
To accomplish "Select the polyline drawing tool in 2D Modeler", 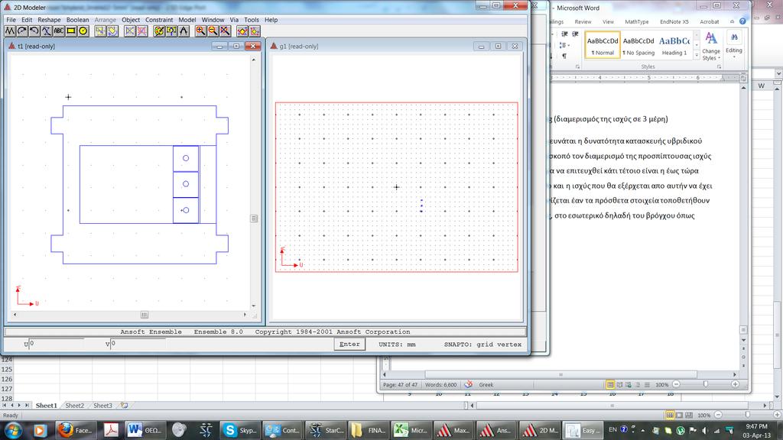I will click(10, 31).
